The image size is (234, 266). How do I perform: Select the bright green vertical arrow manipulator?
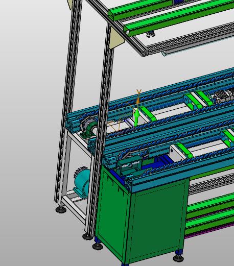click(136, 118)
